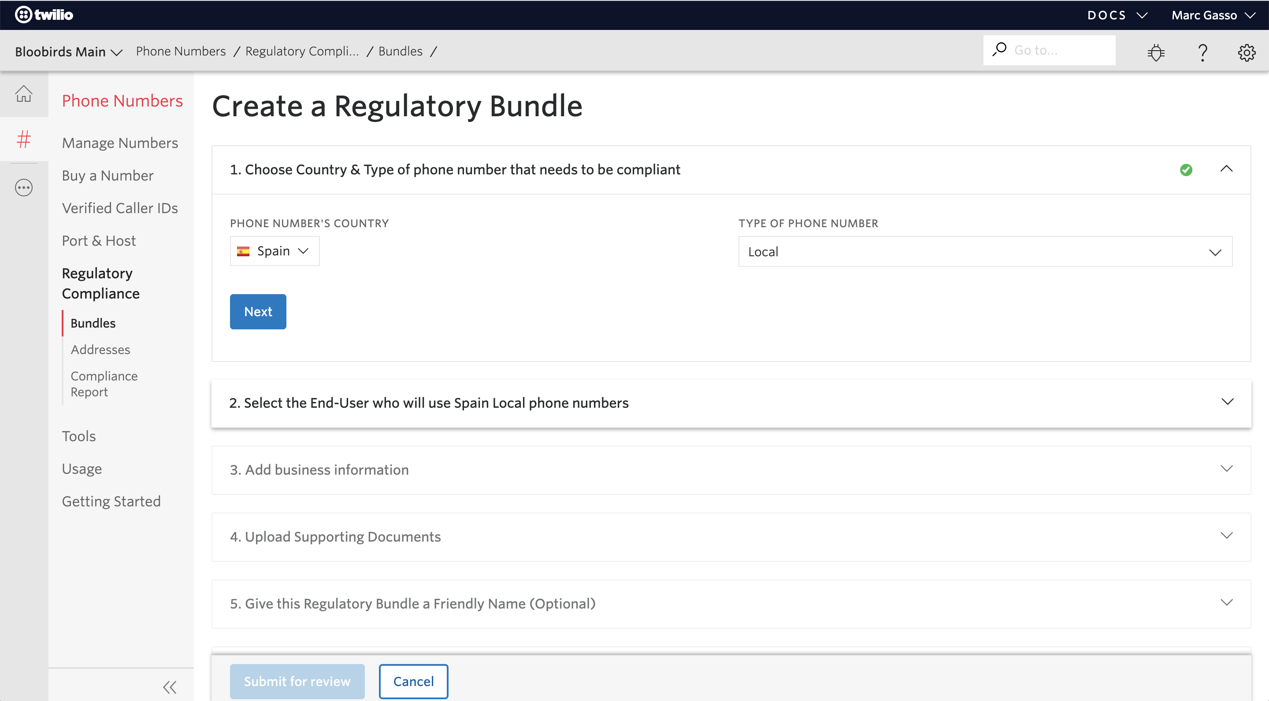Image resolution: width=1269 pixels, height=701 pixels.
Task: Focus the Go to... search field
Action: (x=1049, y=50)
